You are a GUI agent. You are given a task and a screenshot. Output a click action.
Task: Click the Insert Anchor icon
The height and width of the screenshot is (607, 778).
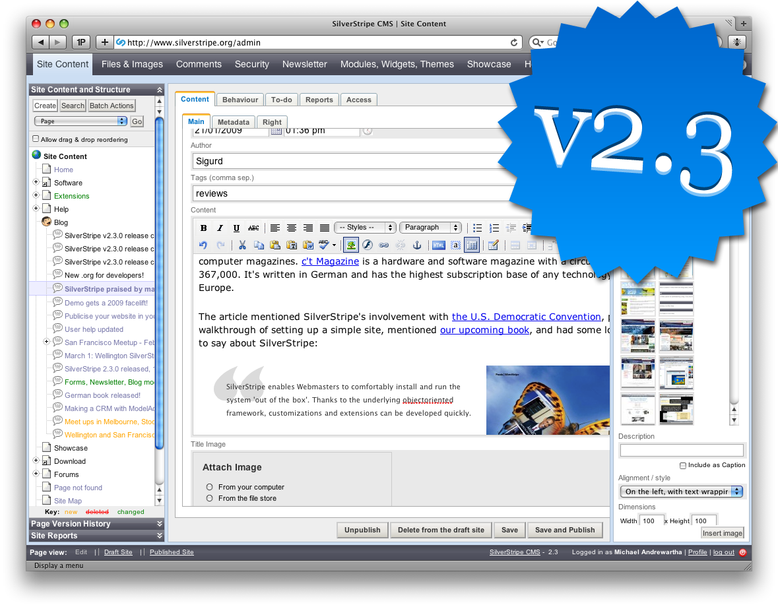(x=417, y=245)
